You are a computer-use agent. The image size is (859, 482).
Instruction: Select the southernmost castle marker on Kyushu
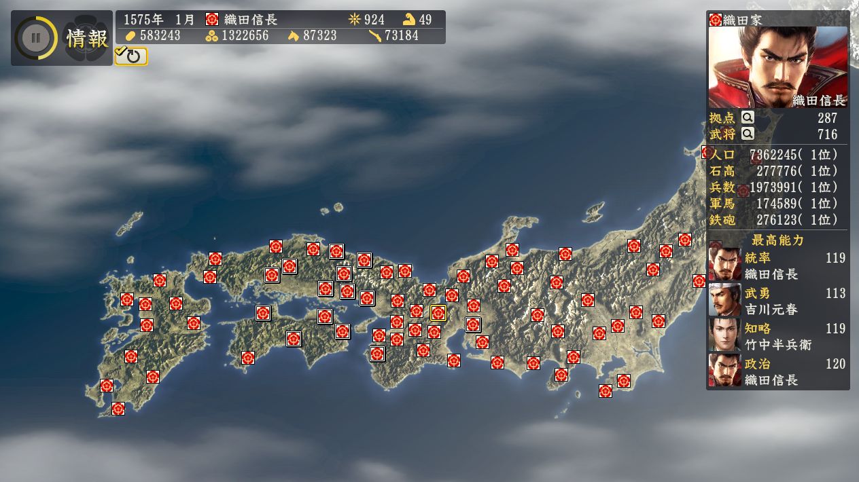coord(118,409)
